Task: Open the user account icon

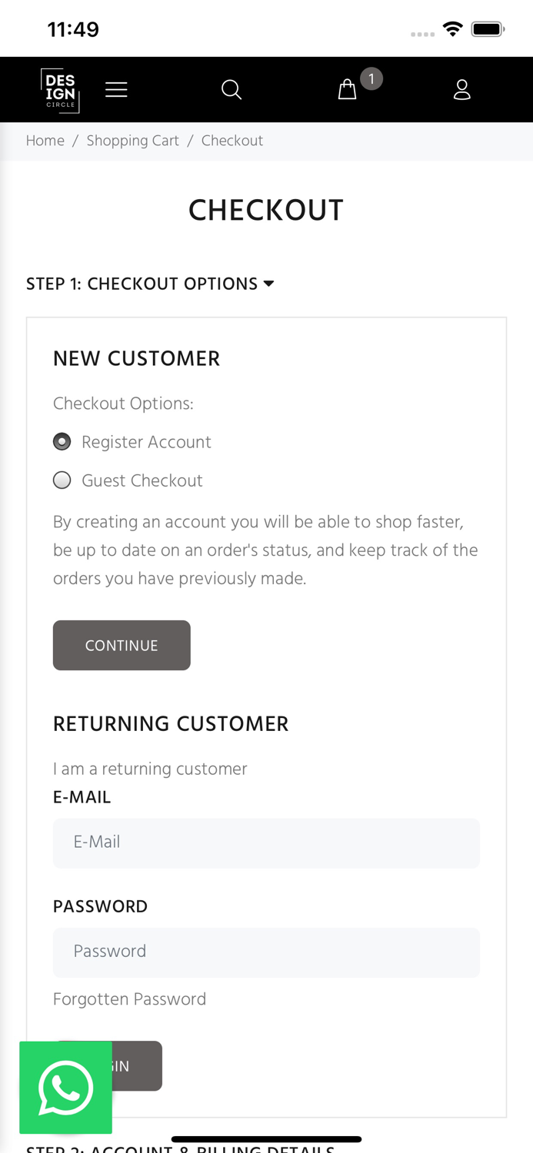Action: (461, 90)
